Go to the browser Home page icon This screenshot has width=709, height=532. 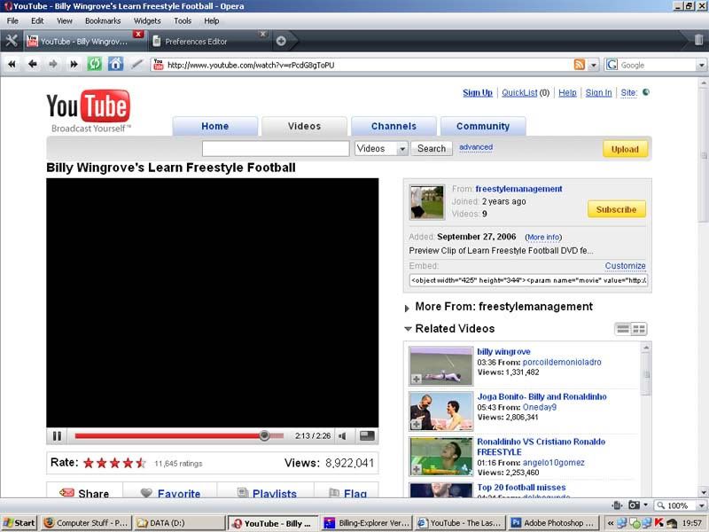pyautogui.click(x=115, y=64)
